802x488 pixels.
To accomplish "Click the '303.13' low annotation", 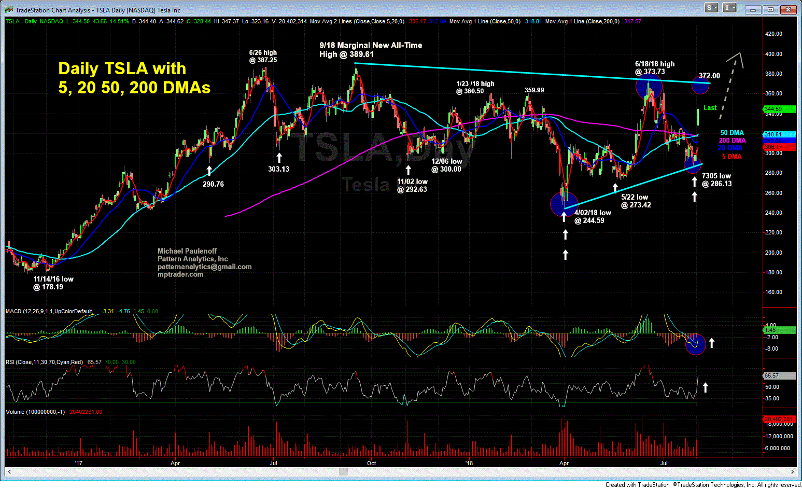I will click(x=278, y=169).
